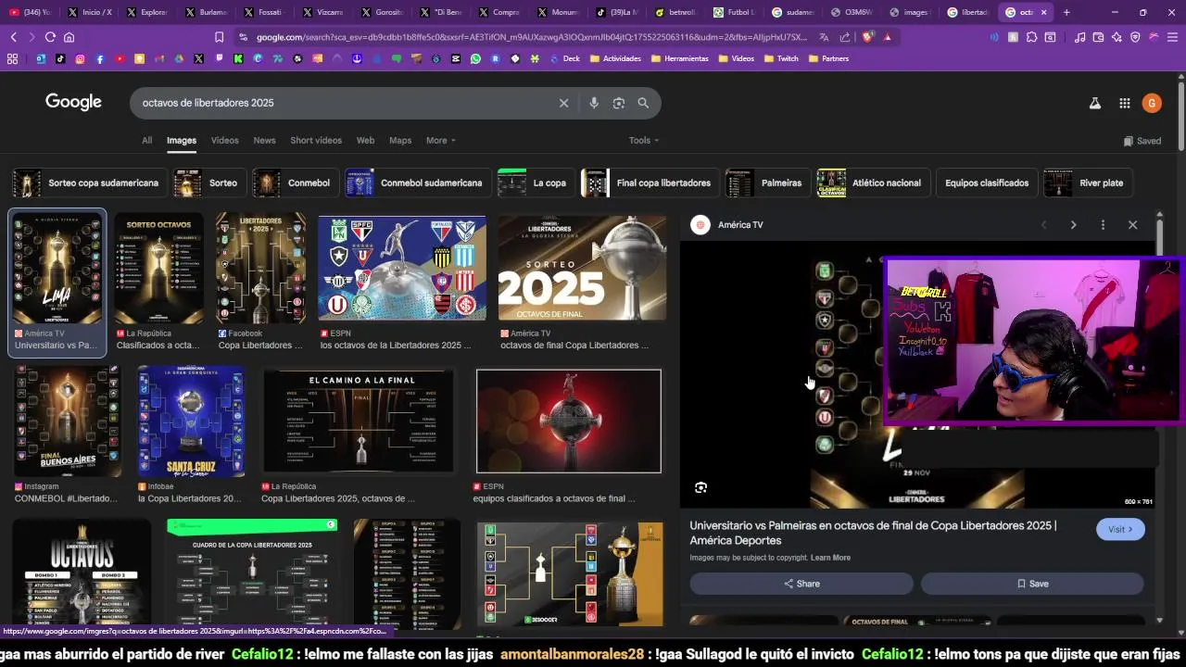Bookmark this page with the bookmark icon
Image resolution: width=1186 pixels, height=667 pixels.
coord(219,37)
